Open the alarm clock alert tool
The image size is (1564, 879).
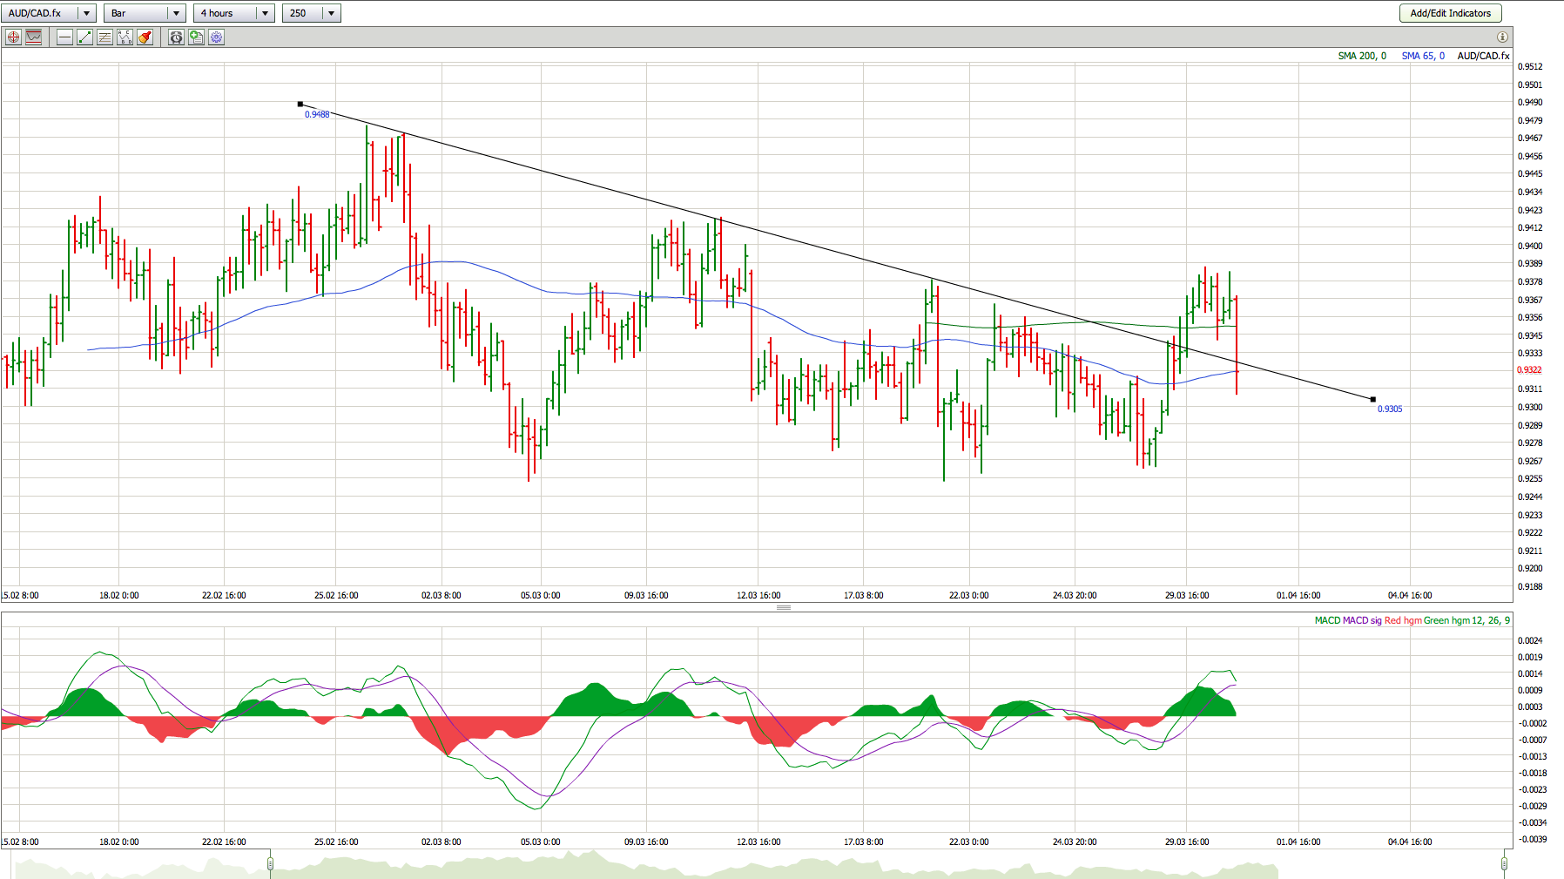176,37
